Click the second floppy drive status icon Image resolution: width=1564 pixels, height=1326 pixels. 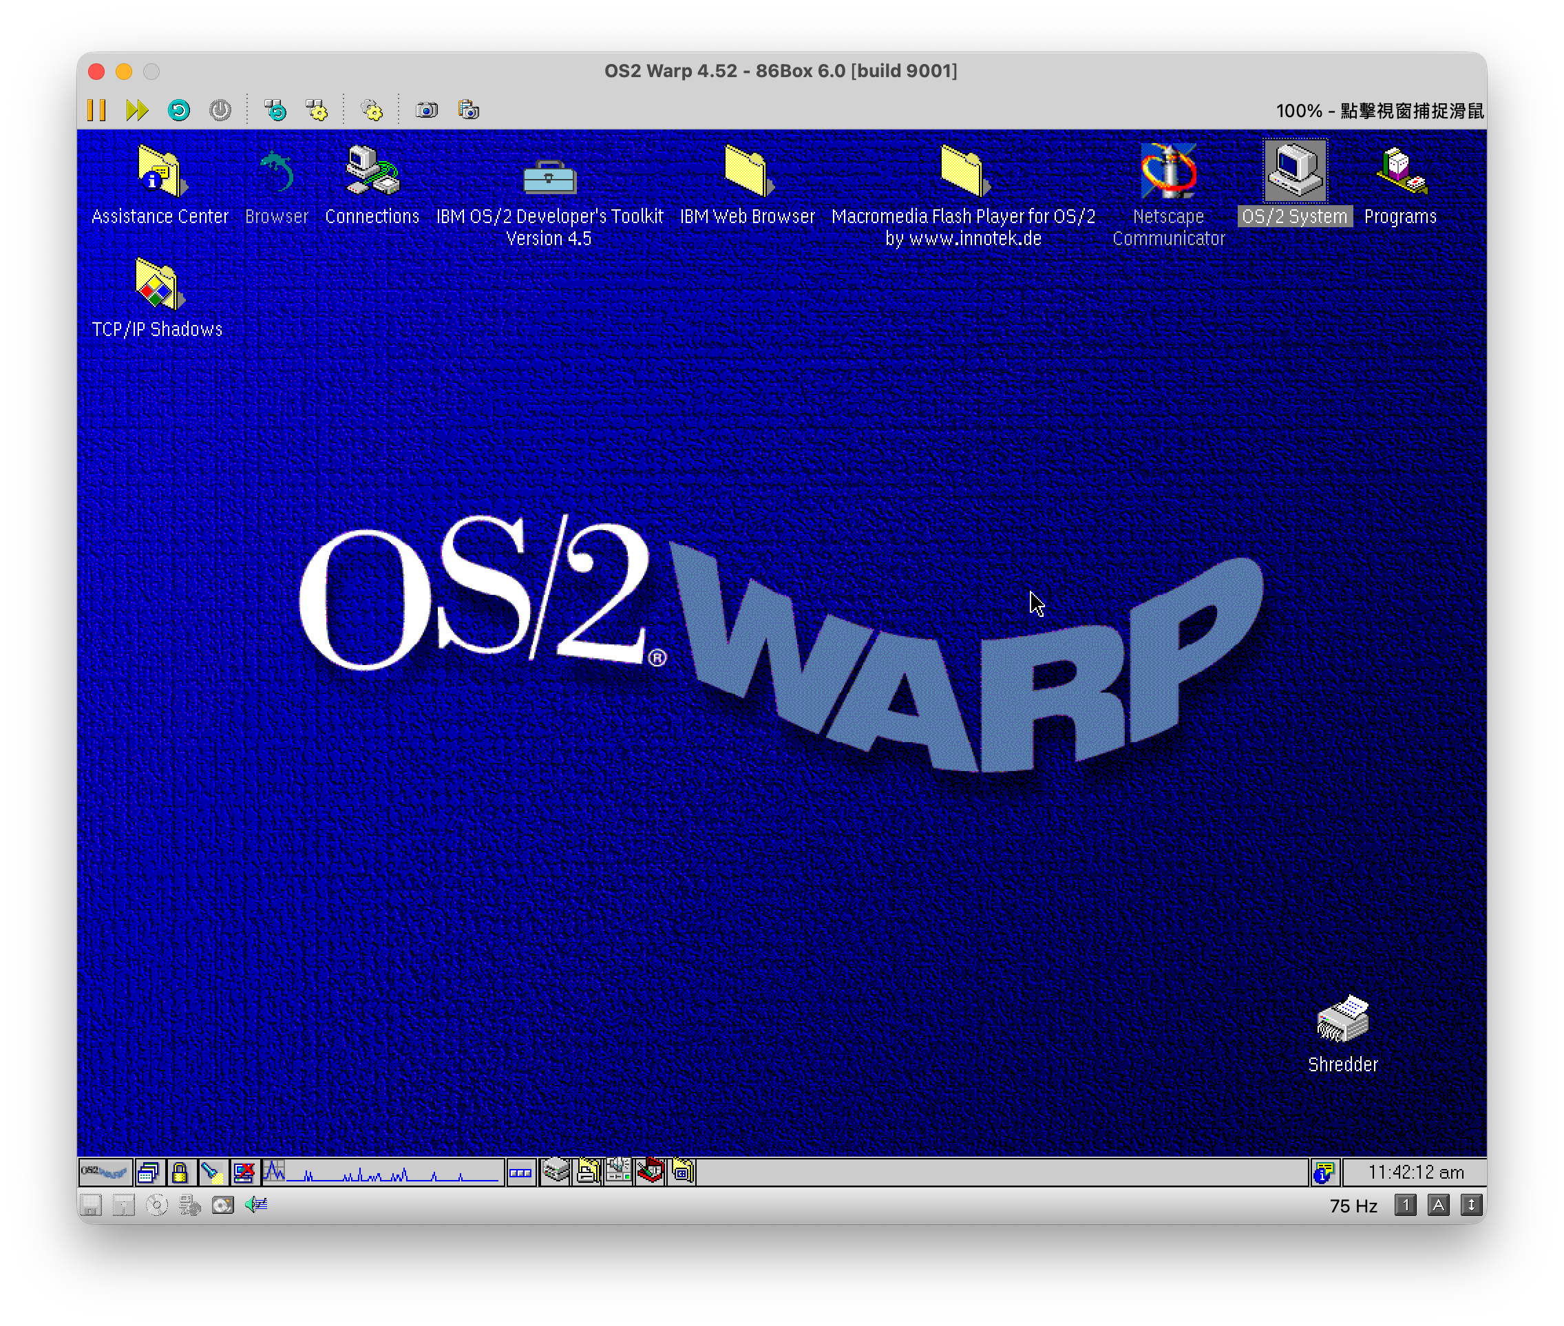[x=123, y=1206]
